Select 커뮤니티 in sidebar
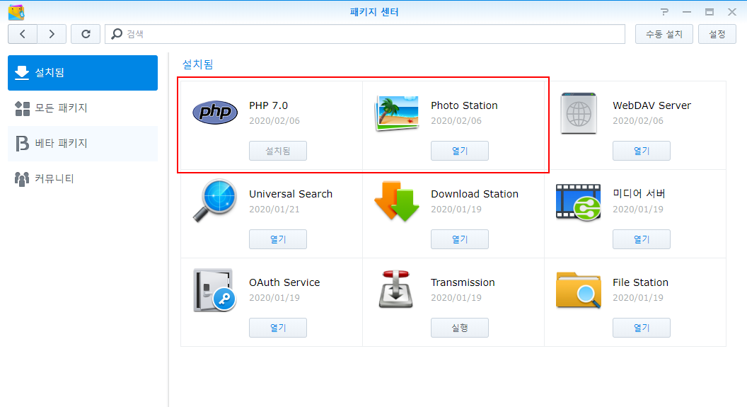The height and width of the screenshot is (407, 747). click(83, 178)
